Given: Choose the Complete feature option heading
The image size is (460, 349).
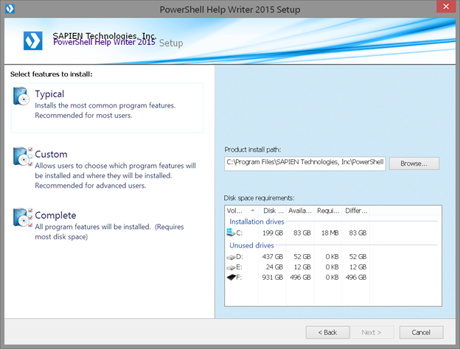Looking at the screenshot, I should coord(55,216).
